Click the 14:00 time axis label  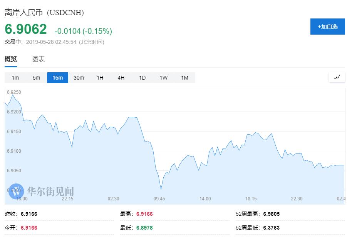pos(205,199)
